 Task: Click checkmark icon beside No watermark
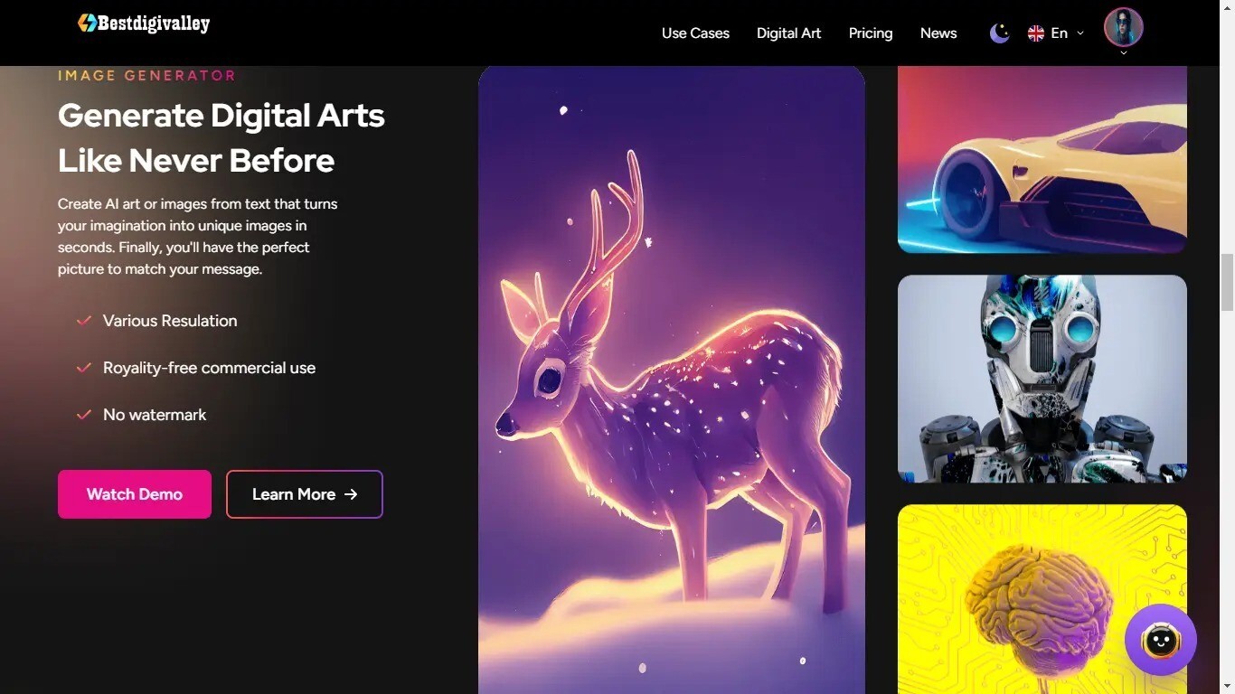(84, 415)
